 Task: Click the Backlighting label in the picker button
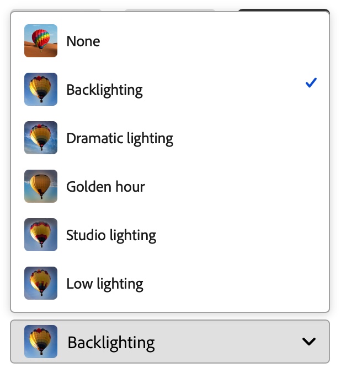[x=111, y=343]
